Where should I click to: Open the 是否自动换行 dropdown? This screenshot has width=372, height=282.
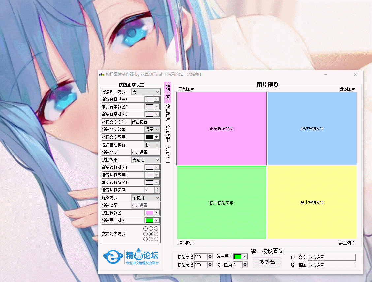click(153, 145)
